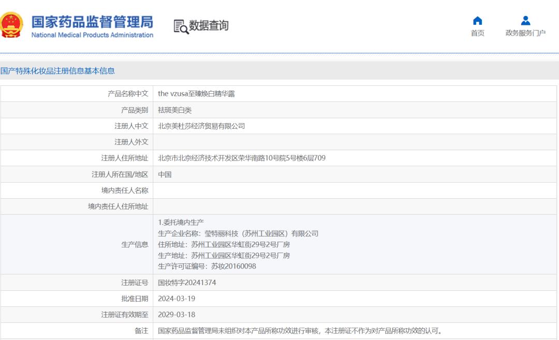Click the 政务服务门户 person icon
The image size is (559, 340).
(525, 21)
